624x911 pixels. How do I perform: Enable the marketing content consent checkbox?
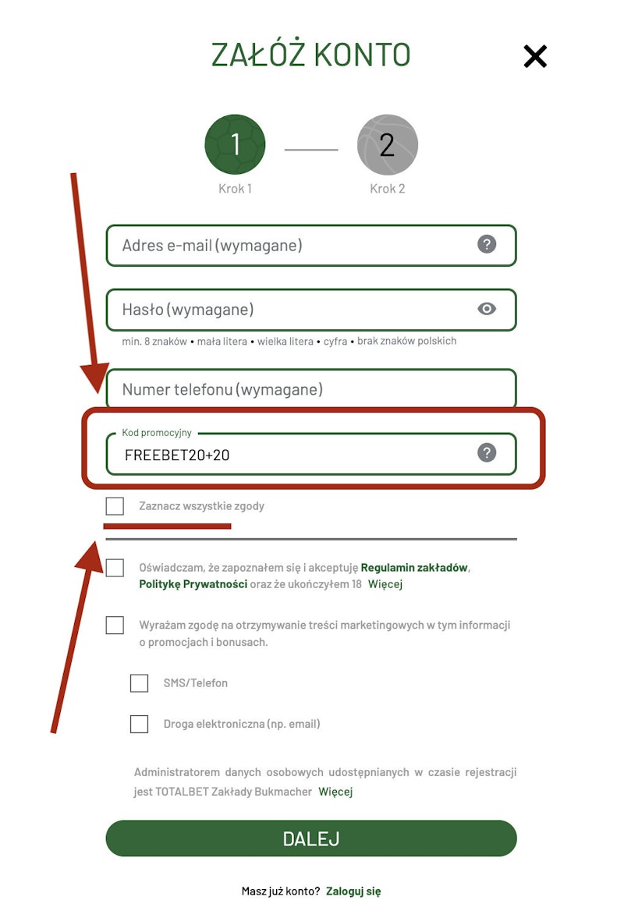click(115, 625)
